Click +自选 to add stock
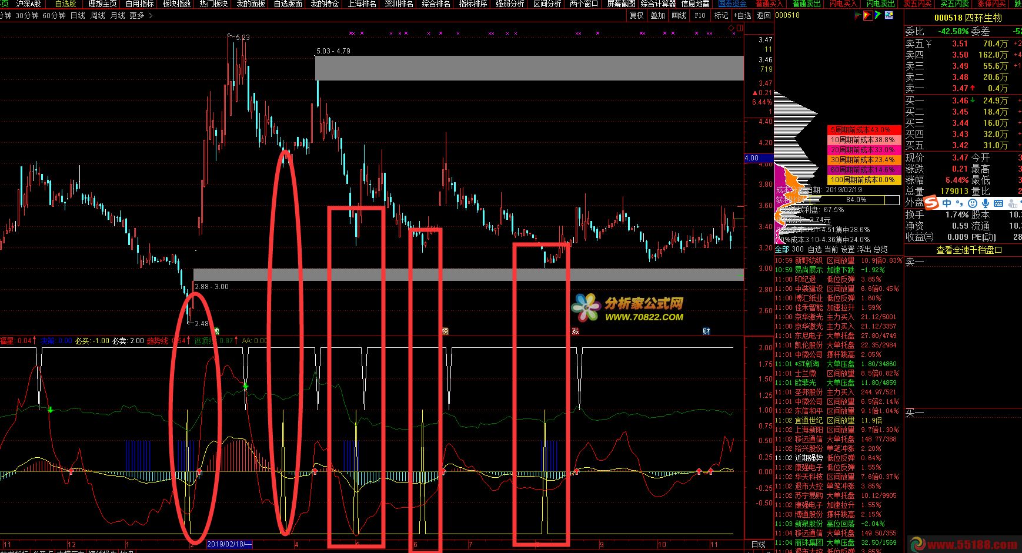Screen dimensions: 1022x553 tap(742, 15)
